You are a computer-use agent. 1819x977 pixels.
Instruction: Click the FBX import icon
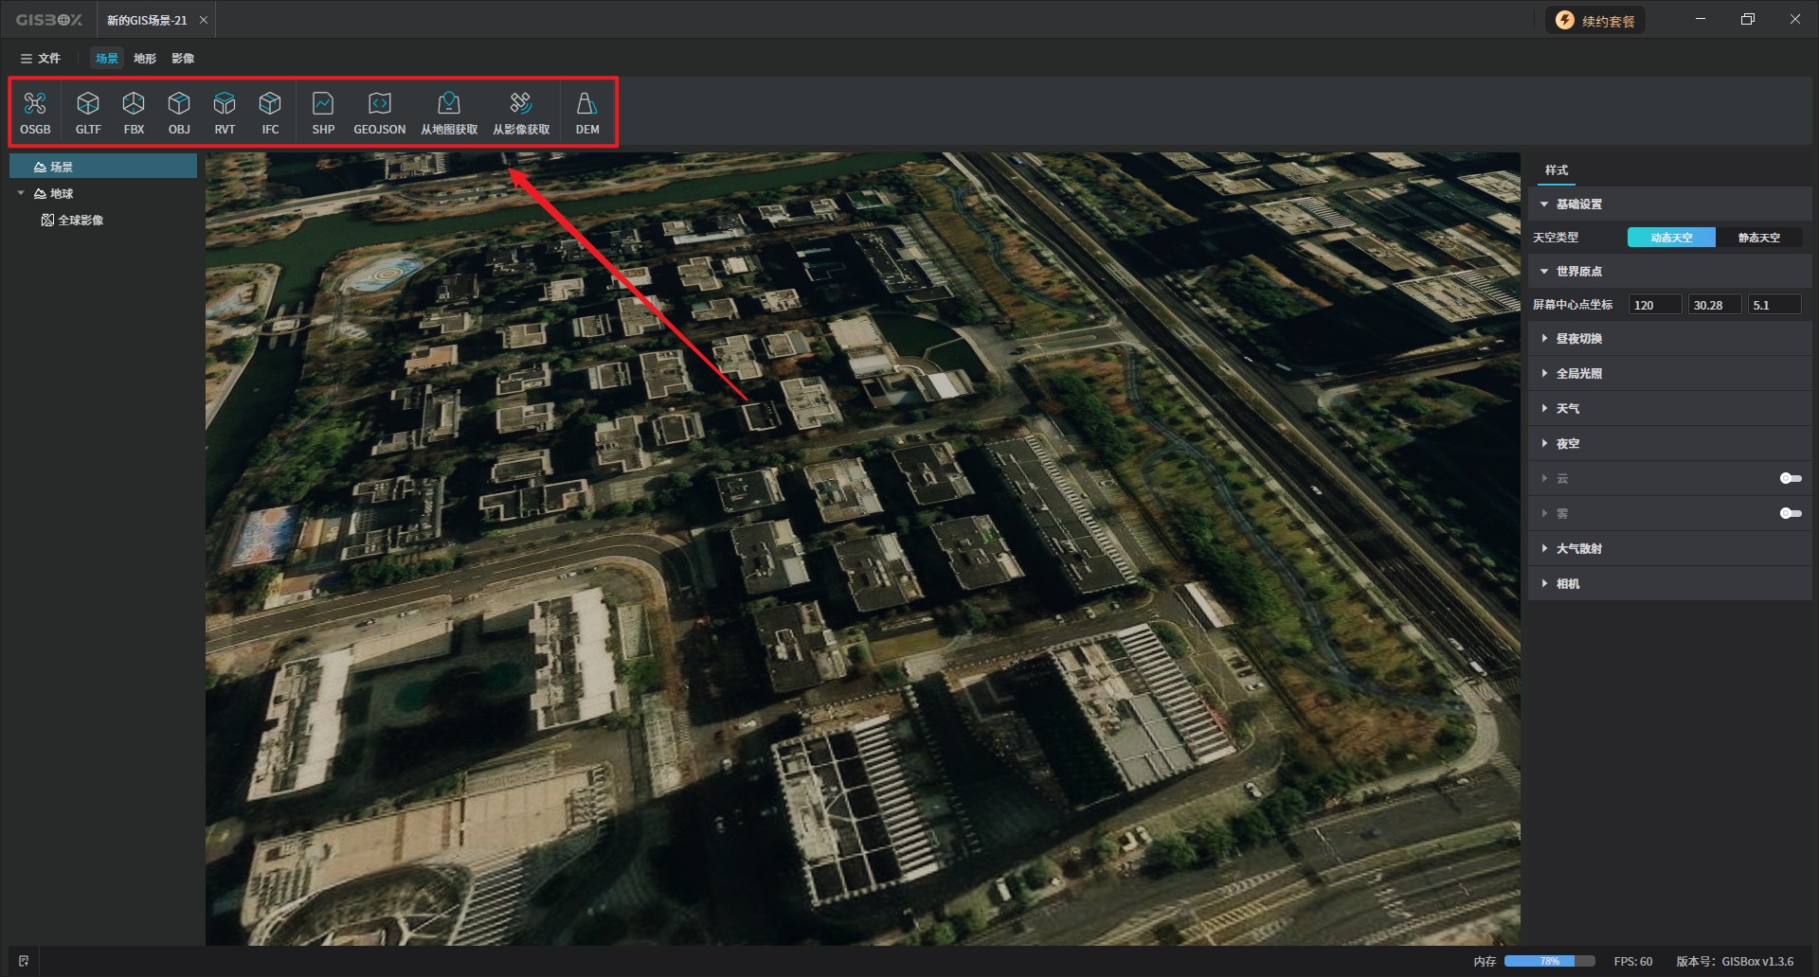point(134,112)
